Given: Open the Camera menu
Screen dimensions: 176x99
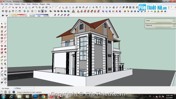Looking at the screenshot, I should (17, 4).
